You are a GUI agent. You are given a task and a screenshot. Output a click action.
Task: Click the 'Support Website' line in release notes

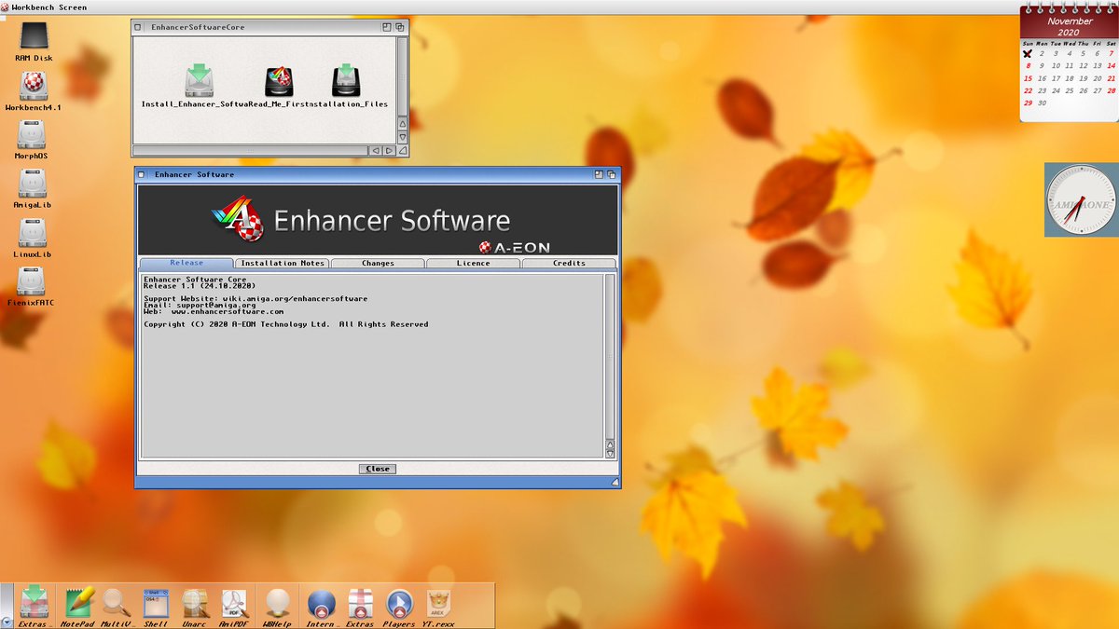pos(256,298)
